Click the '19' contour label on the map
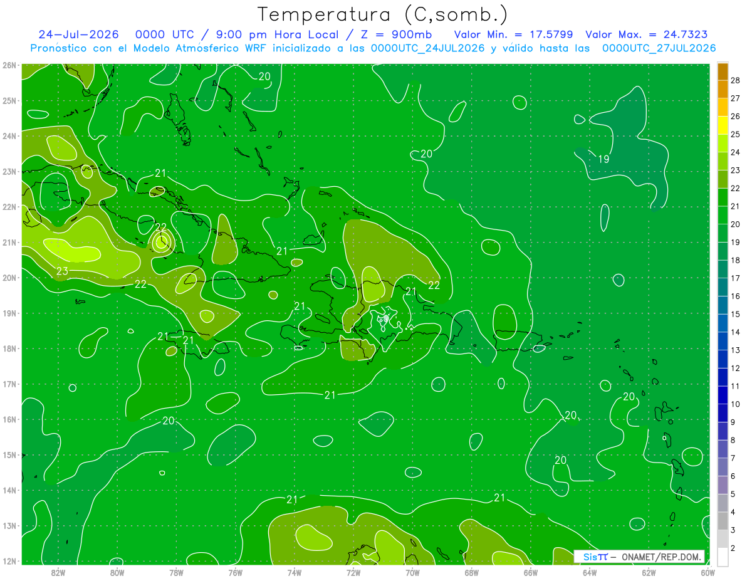This screenshot has height=581, width=752. [603, 159]
